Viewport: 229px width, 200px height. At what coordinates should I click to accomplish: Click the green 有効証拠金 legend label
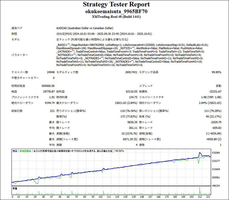point(26,151)
